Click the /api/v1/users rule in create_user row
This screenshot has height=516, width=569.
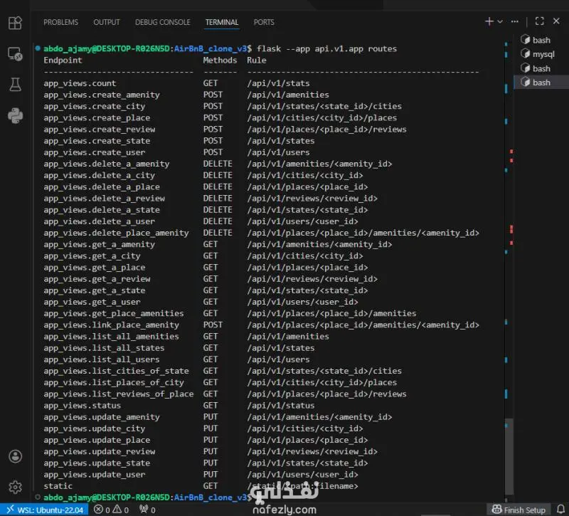click(x=278, y=152)
